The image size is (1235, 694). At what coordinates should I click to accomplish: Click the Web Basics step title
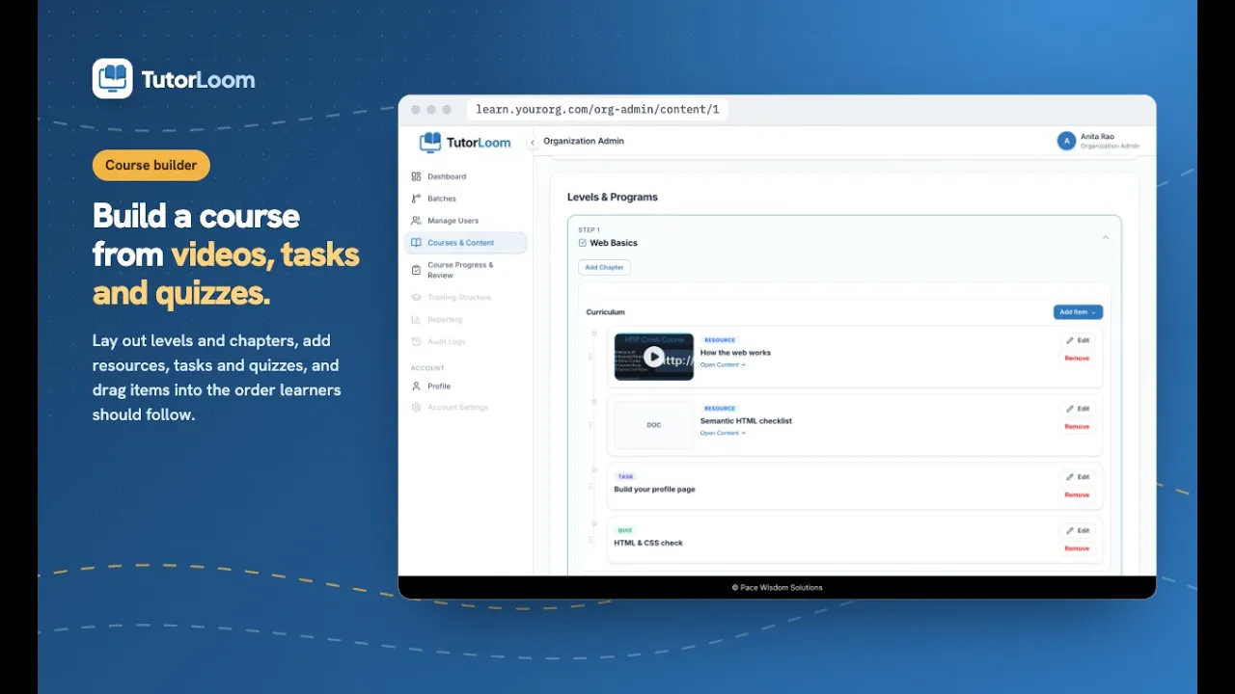614,243
